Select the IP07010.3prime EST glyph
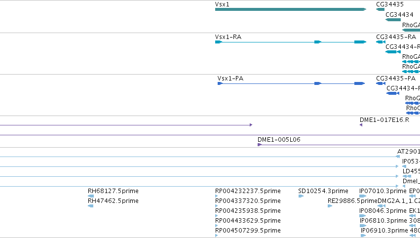The image size is (420, 238). [363, 196]
